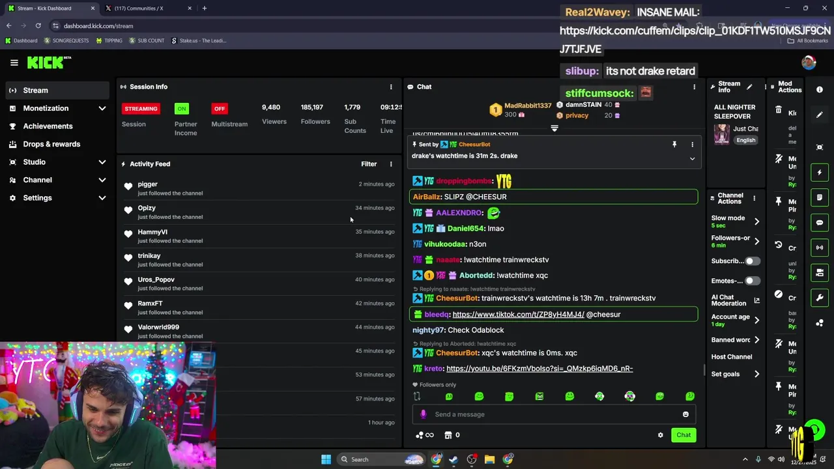The height and width of the screenshot is (469, 834).
Task: Click Host Channel action
Action: click(732, 357)
